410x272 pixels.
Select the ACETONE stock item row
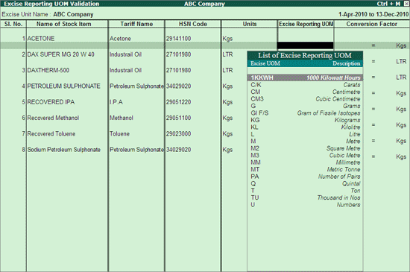point(41,39)
